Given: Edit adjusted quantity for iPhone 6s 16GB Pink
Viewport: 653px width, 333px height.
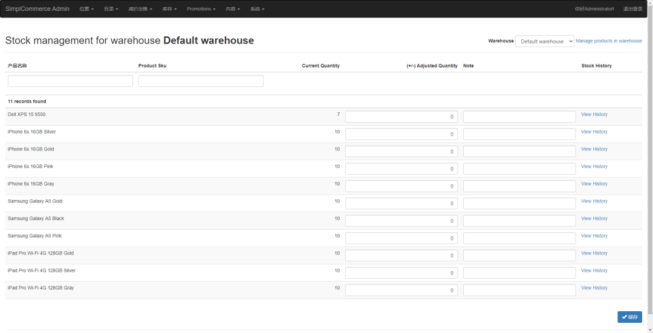Looking at the screenshot, I should (x=401, y=169).
